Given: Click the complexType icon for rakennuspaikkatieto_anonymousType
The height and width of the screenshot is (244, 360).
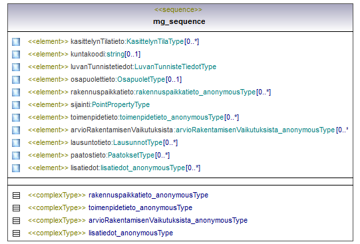Looking at the screenshot, I should click(16, 195).
